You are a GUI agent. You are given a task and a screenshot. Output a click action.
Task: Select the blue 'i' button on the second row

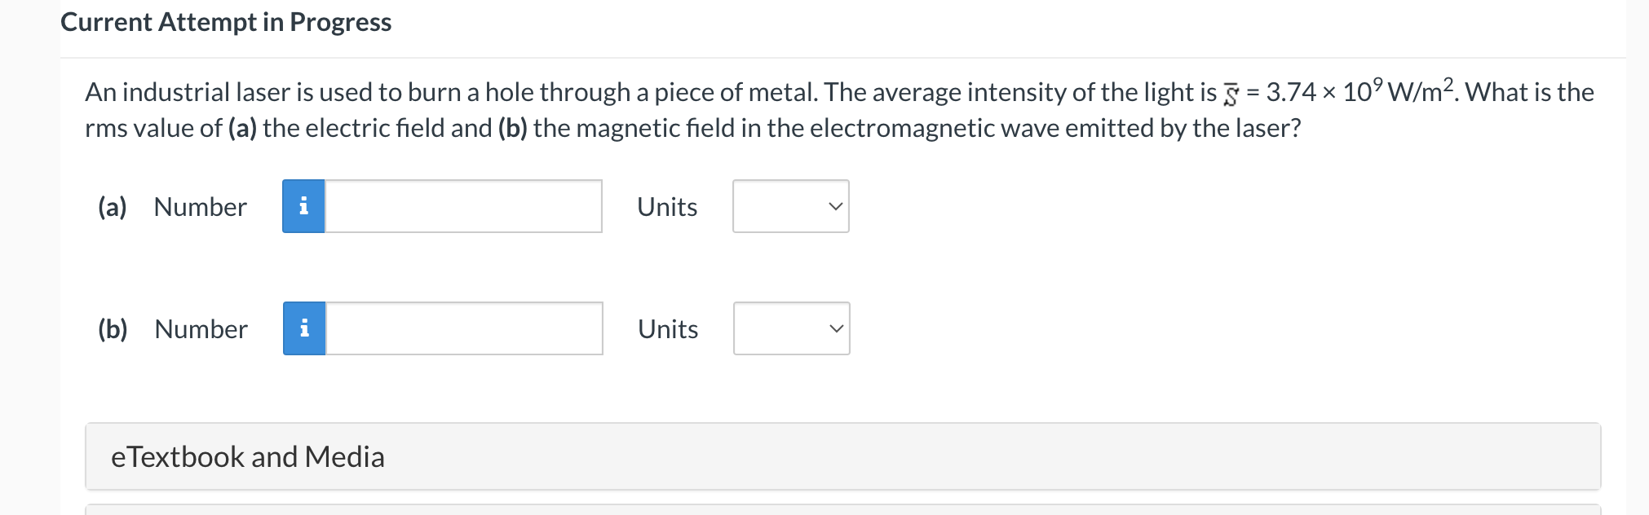click(x=303, y=329)
